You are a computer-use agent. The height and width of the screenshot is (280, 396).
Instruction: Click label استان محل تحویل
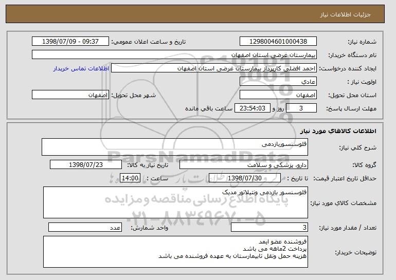(x=352, y=96)
